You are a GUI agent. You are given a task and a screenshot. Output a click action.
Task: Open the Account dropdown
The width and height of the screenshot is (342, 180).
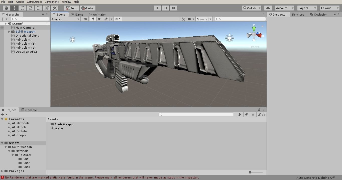pos(284,8)
